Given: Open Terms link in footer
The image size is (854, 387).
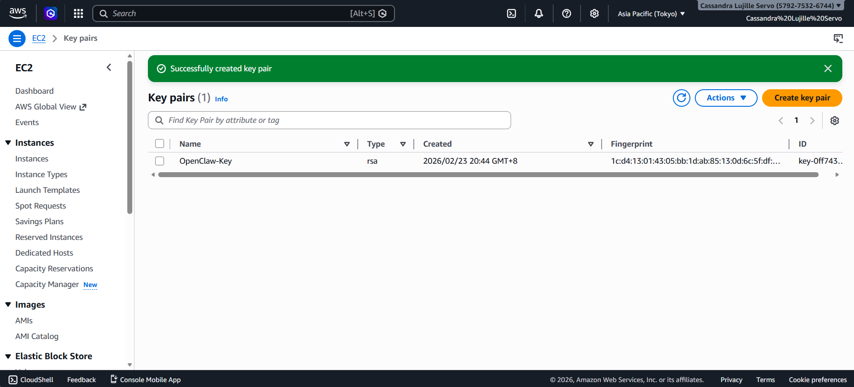Looking at the screenshot, I should click(765, 380).
